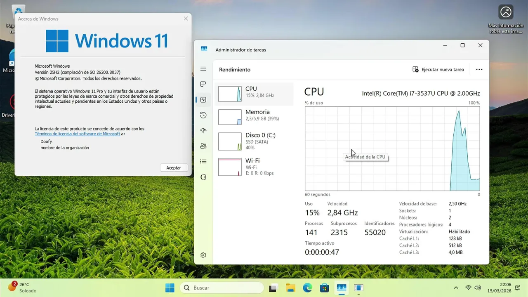Launch Microsoft Edge from taskbar
The height and width of the screenshot is (297, 528).
click(x=307, y=288)
